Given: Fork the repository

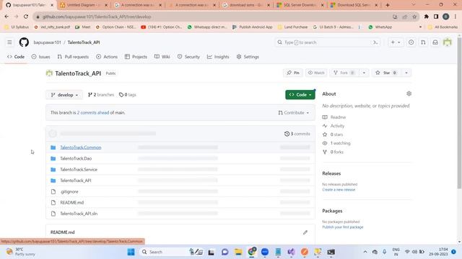Looking at the screenshot, I should tap(344, 73).
